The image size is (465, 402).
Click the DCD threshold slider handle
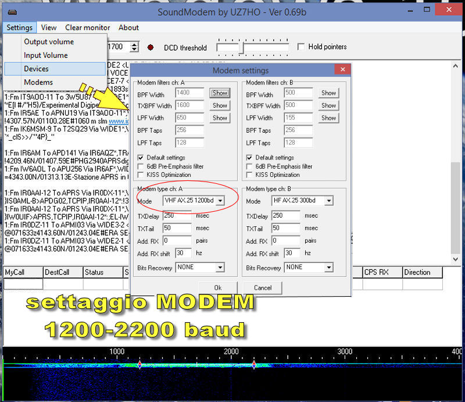point(241,48)
